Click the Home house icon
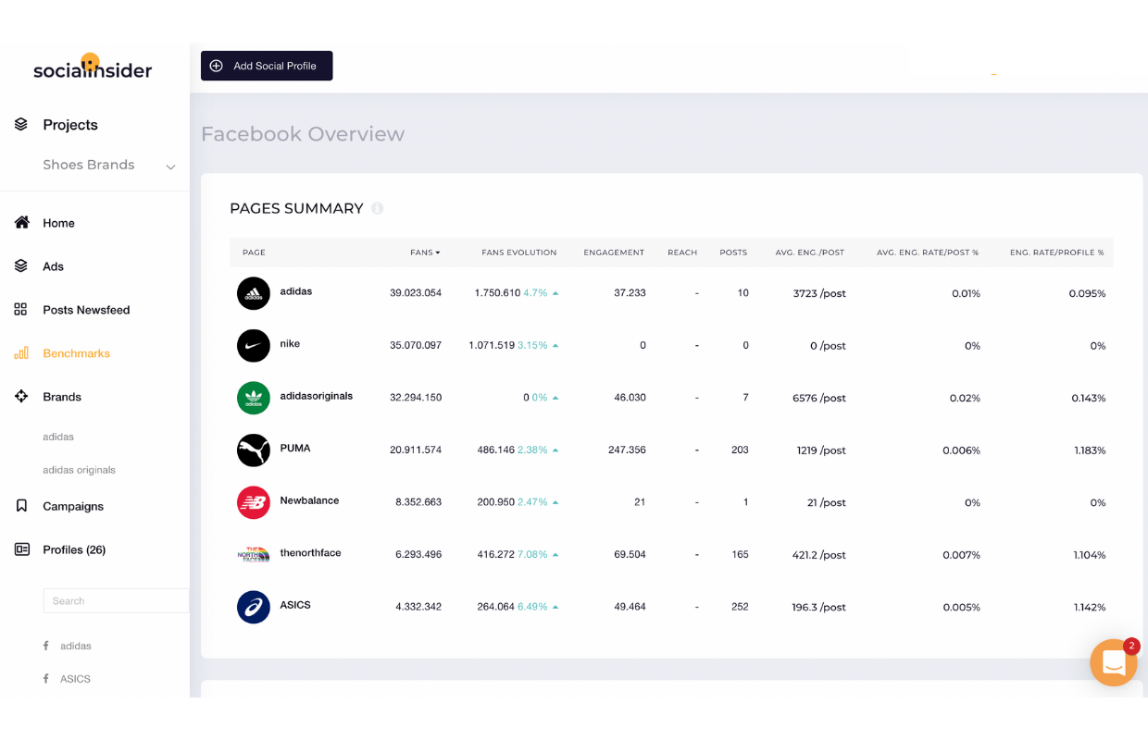The image size is (1148, 740). tap(21, 222)
